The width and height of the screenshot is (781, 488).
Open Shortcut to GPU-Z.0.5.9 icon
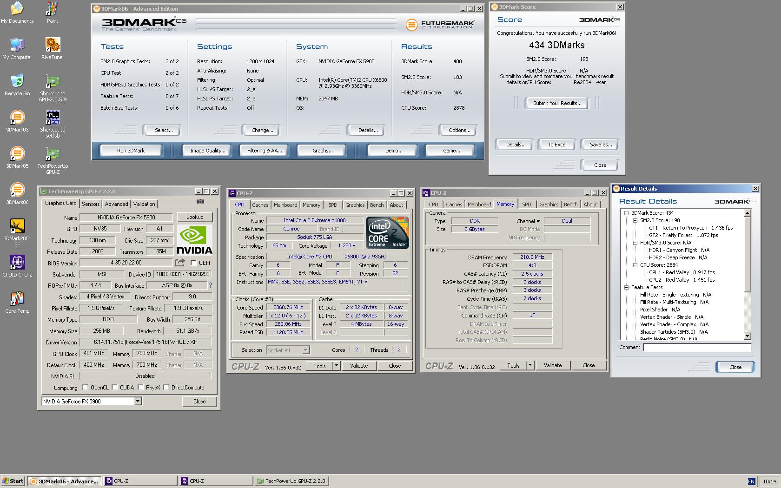[x=53, y=88]
